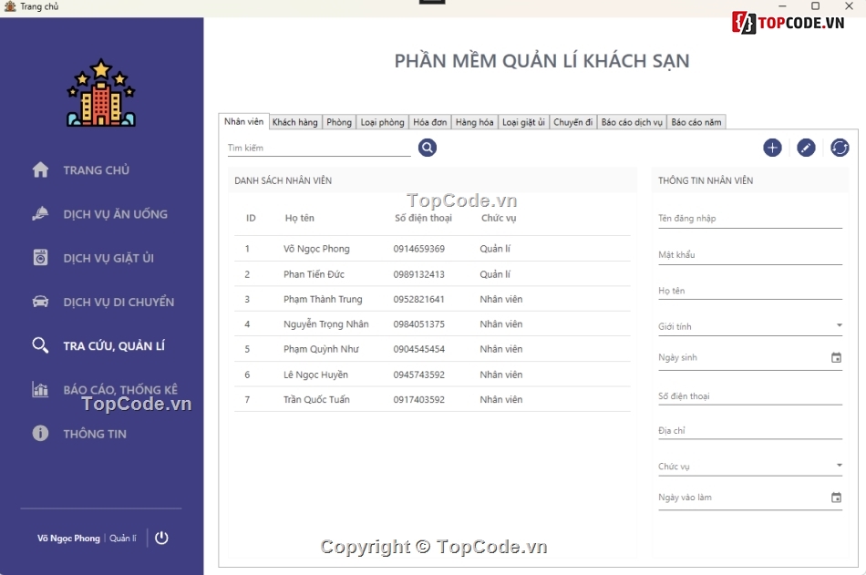The width and height of the screenshot is (866, 575).
Task: Select the DỊCH VỤ DI CHUYỂN car icon
Action: point(38,302)
